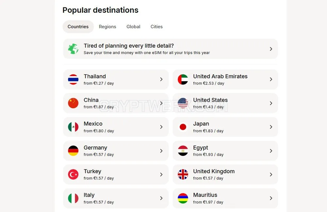Screen dimensions: 327x212
Task: Open the Tired of planning every little detail banner
Action: click(170, 49)
